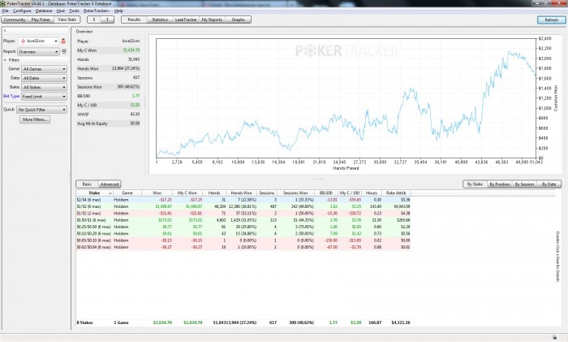Viewport: 568px width, 342px height.
Task: Sort by the Sessions Won column header
Action: point(295,193)
